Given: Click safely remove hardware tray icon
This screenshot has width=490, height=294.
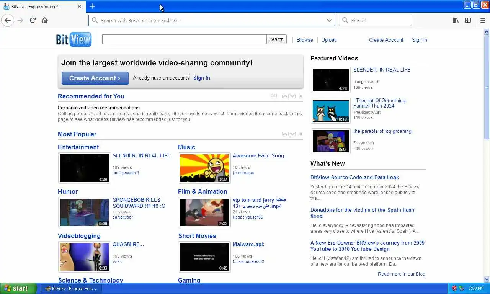Looking at the screenshot, I should pyautogui.click(x=461, y=288).
